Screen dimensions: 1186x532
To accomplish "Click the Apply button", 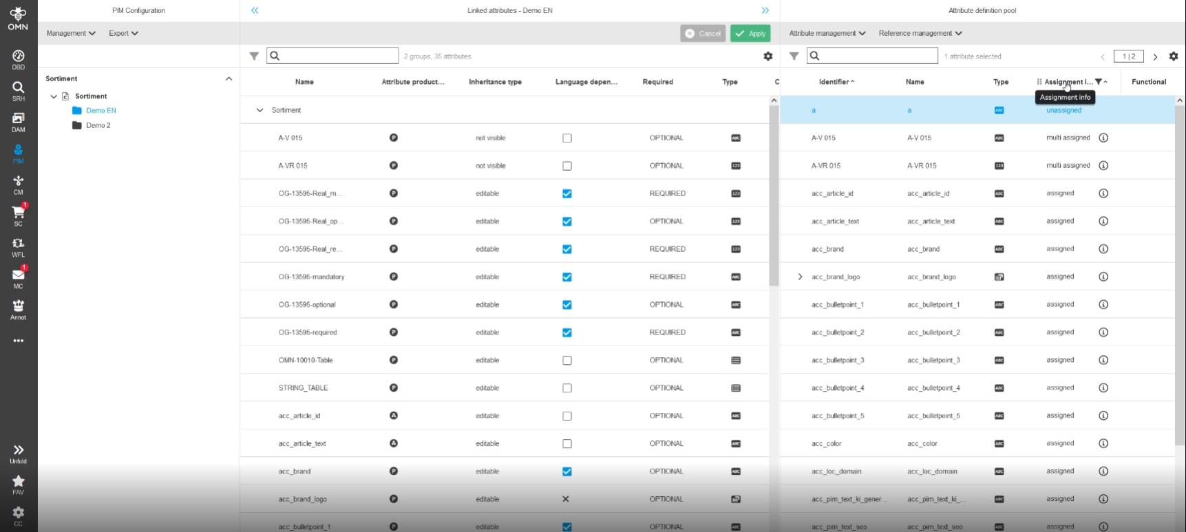I will [750, 34].
